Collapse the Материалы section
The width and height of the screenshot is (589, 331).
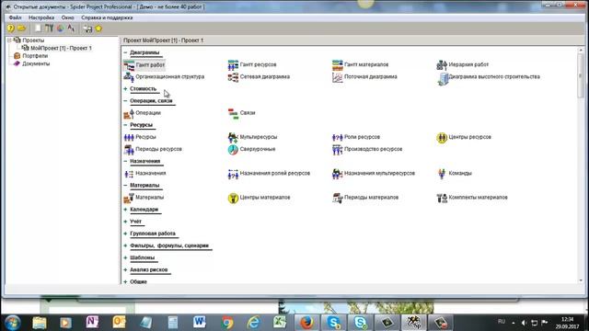click(125, 186)
